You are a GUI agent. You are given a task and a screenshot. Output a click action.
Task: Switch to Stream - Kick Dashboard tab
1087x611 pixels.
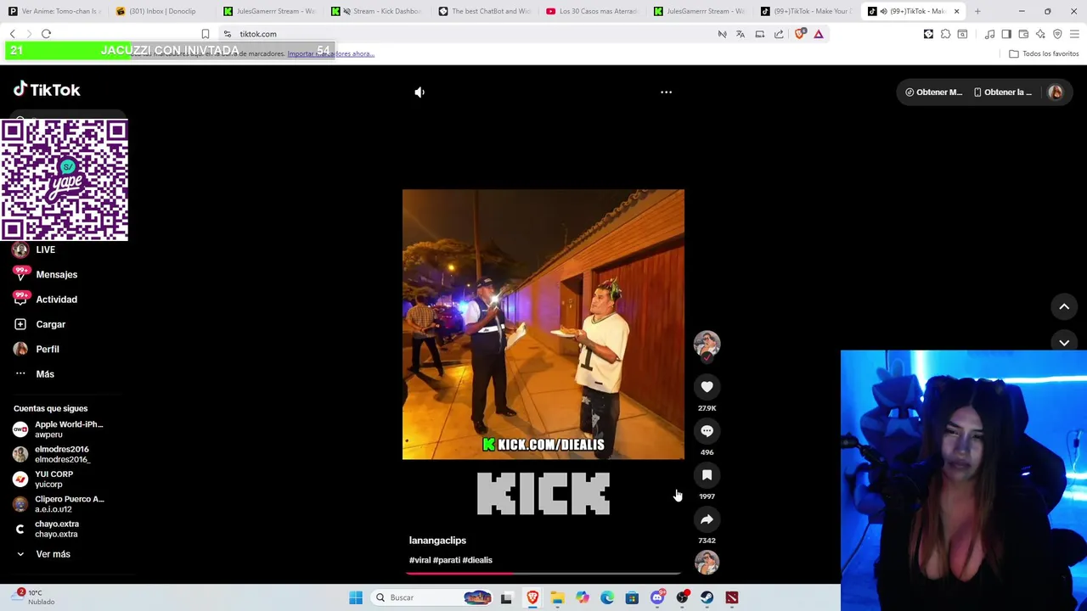tap(377, 11)
